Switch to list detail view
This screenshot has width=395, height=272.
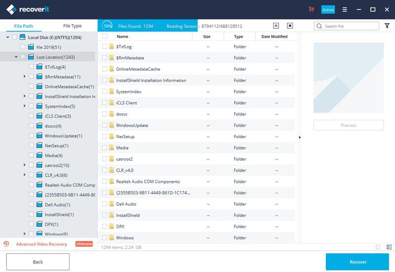pyautogui.click(x=389, y=247)
